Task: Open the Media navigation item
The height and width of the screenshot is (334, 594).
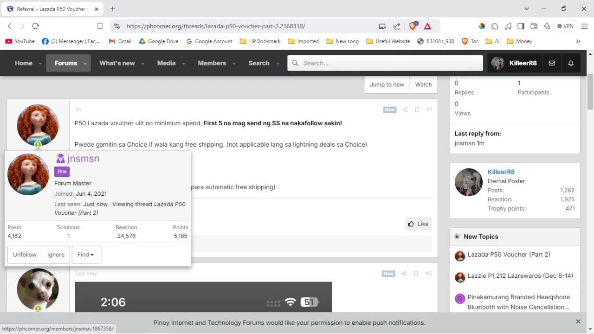Action: [166, 63]
